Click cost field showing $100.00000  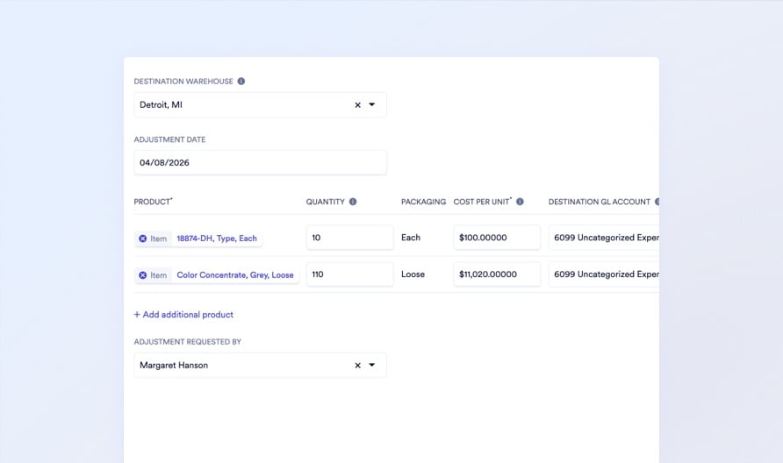point(497,238)
